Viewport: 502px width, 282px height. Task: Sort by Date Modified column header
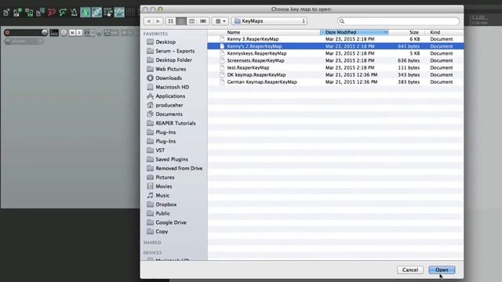pyautogui.click(x=355, y=32)
